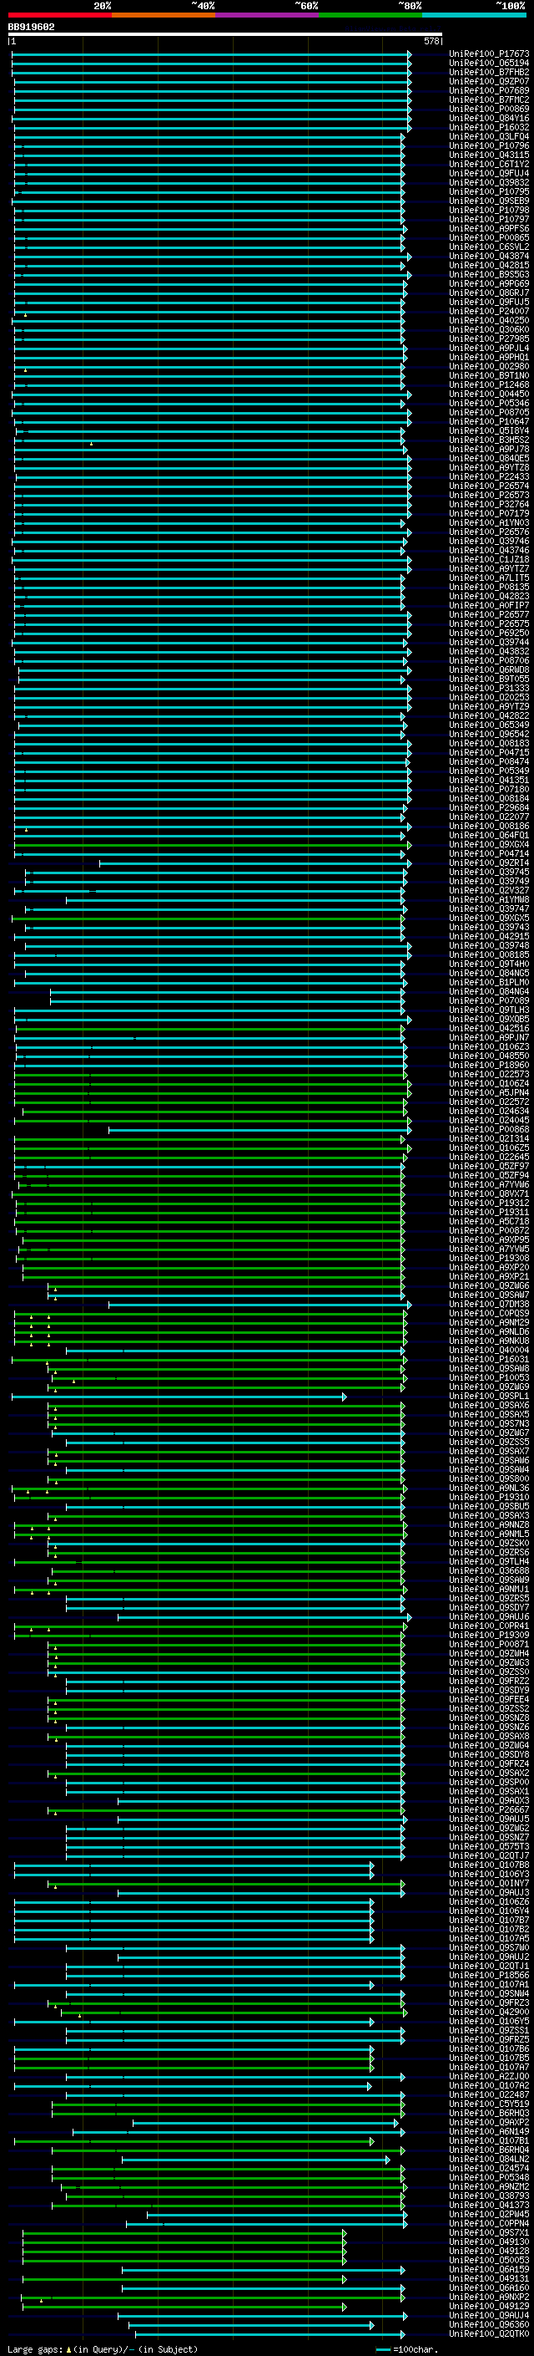Select the UniRef100_B9S5G3 label
The height and width of the screenshot is (2356, 534).
click(489, 274)
